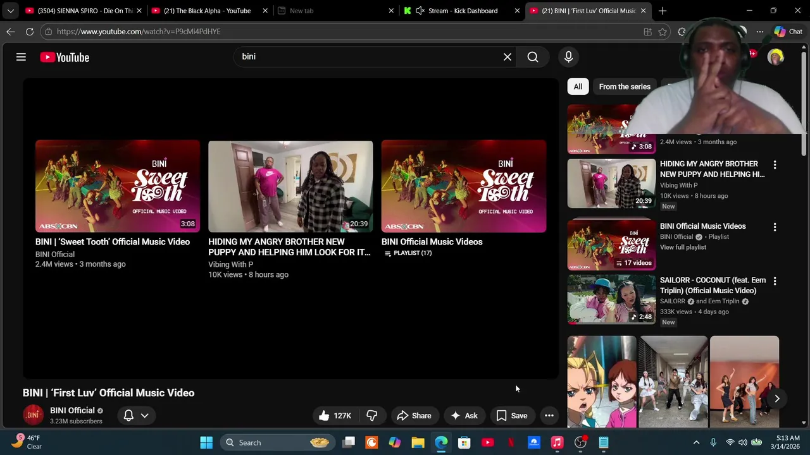Image resolution: width=810 pixels, height=455 pixels.
Task: Open BINI Official channel avatar
Action: point(33,415)
